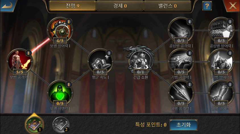Image resolution: width=240 pixels, height=134 pixels.
Task: Switch to the 경제 0 tab
Action: [x=120, y=6]
